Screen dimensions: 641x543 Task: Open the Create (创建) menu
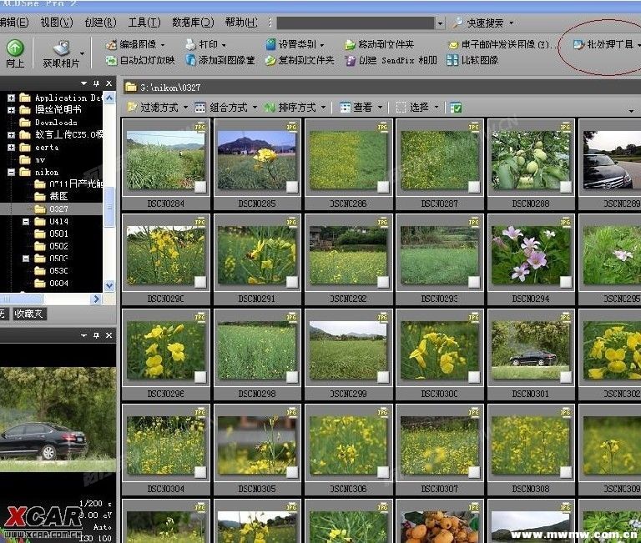pos(100,22)
